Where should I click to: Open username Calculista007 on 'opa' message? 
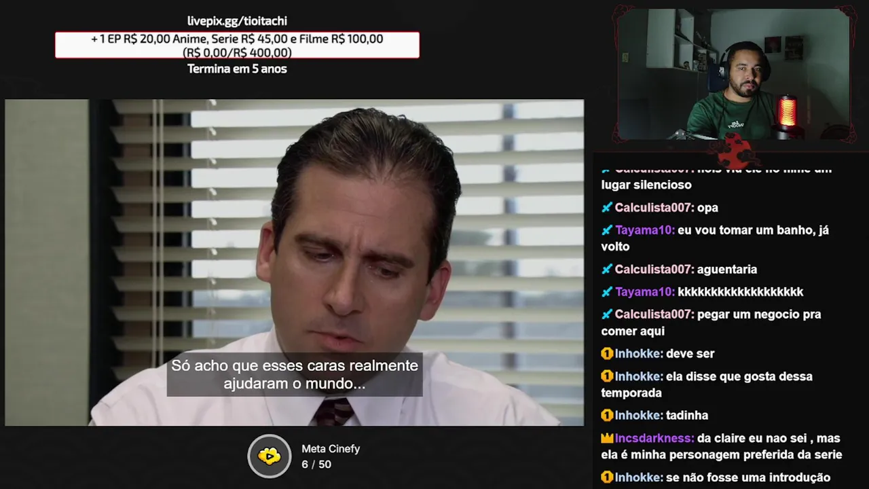[x=654, y=208]
